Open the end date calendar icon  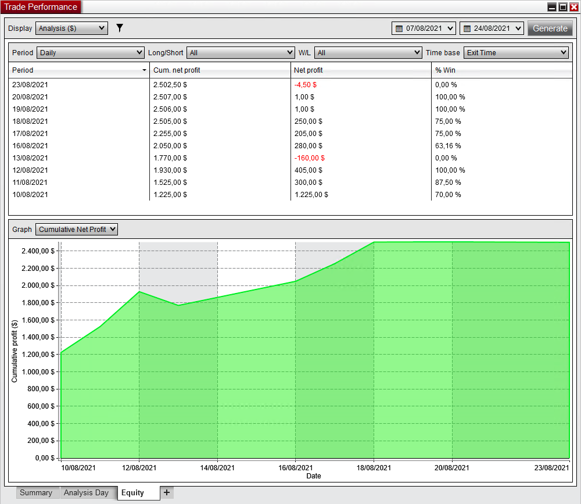click(467, 28)
